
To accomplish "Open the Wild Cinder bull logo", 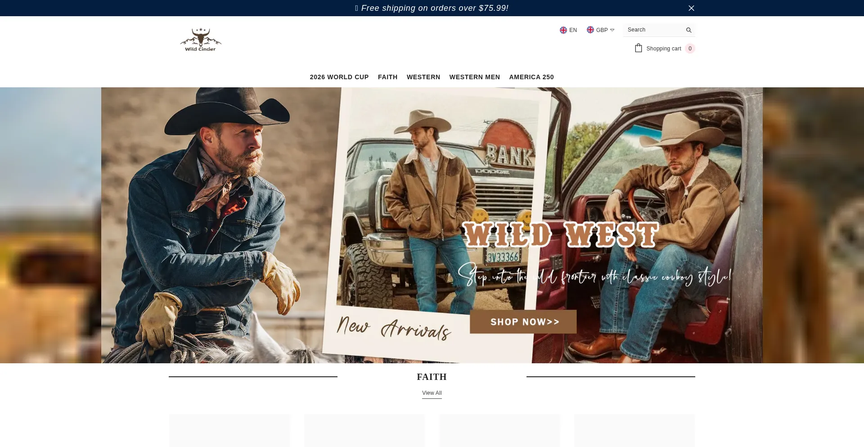I will [x=201, y=39].
